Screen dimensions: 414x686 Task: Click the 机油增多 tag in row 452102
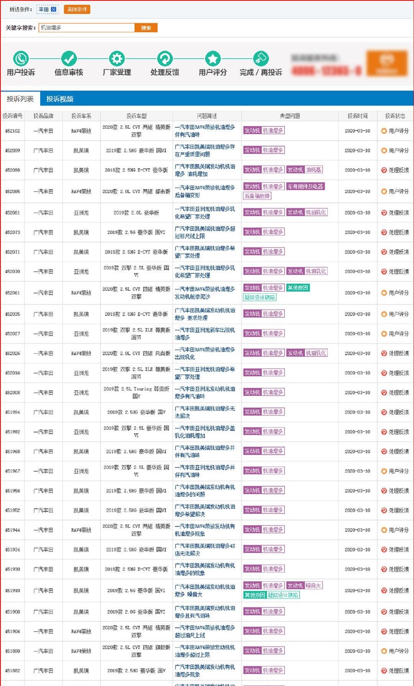pos(273,130)
